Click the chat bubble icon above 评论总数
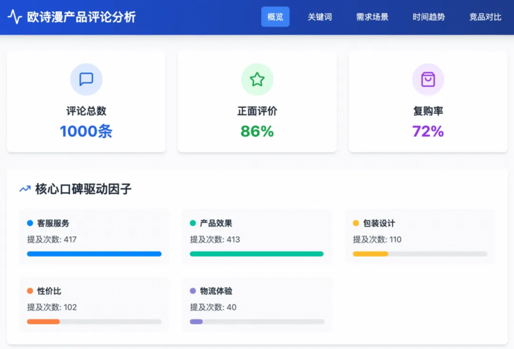Image resolution: width=514 pixels, height=349 pixels. (x=86, y=79)
